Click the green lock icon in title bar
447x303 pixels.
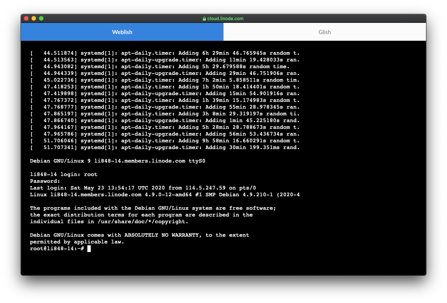(x=204, y=19)
